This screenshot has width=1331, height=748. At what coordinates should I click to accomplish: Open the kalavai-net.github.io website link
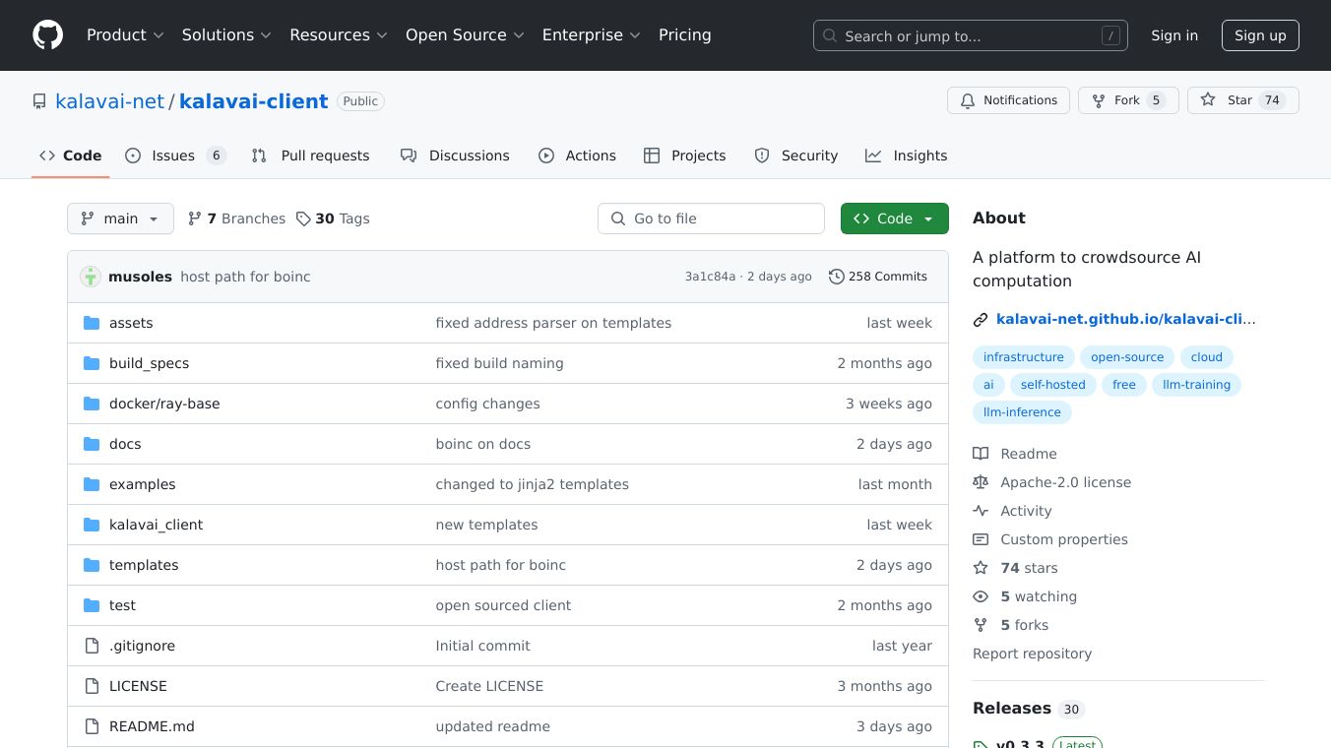tap(1125, 319)
